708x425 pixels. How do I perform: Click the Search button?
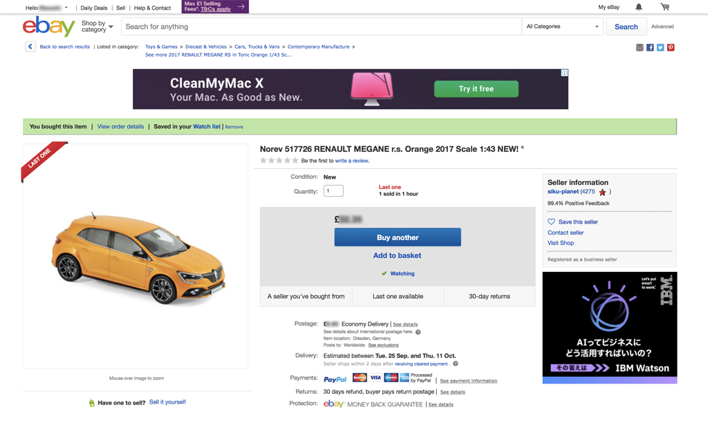[x=626, y=27]
